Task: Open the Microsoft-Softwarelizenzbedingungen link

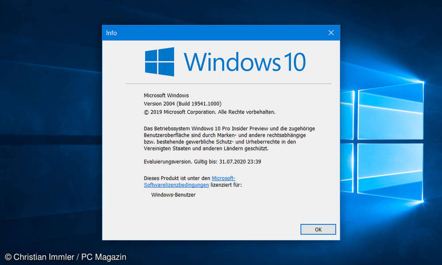Action: (176, 185)
